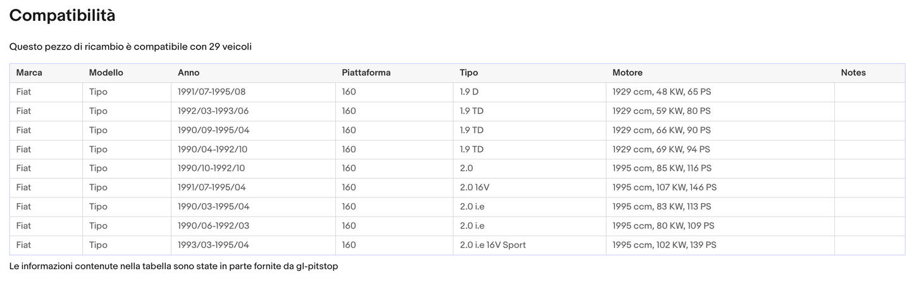Click the Piattaforma column header
The image size is (914, 281).
click(366, 73)
